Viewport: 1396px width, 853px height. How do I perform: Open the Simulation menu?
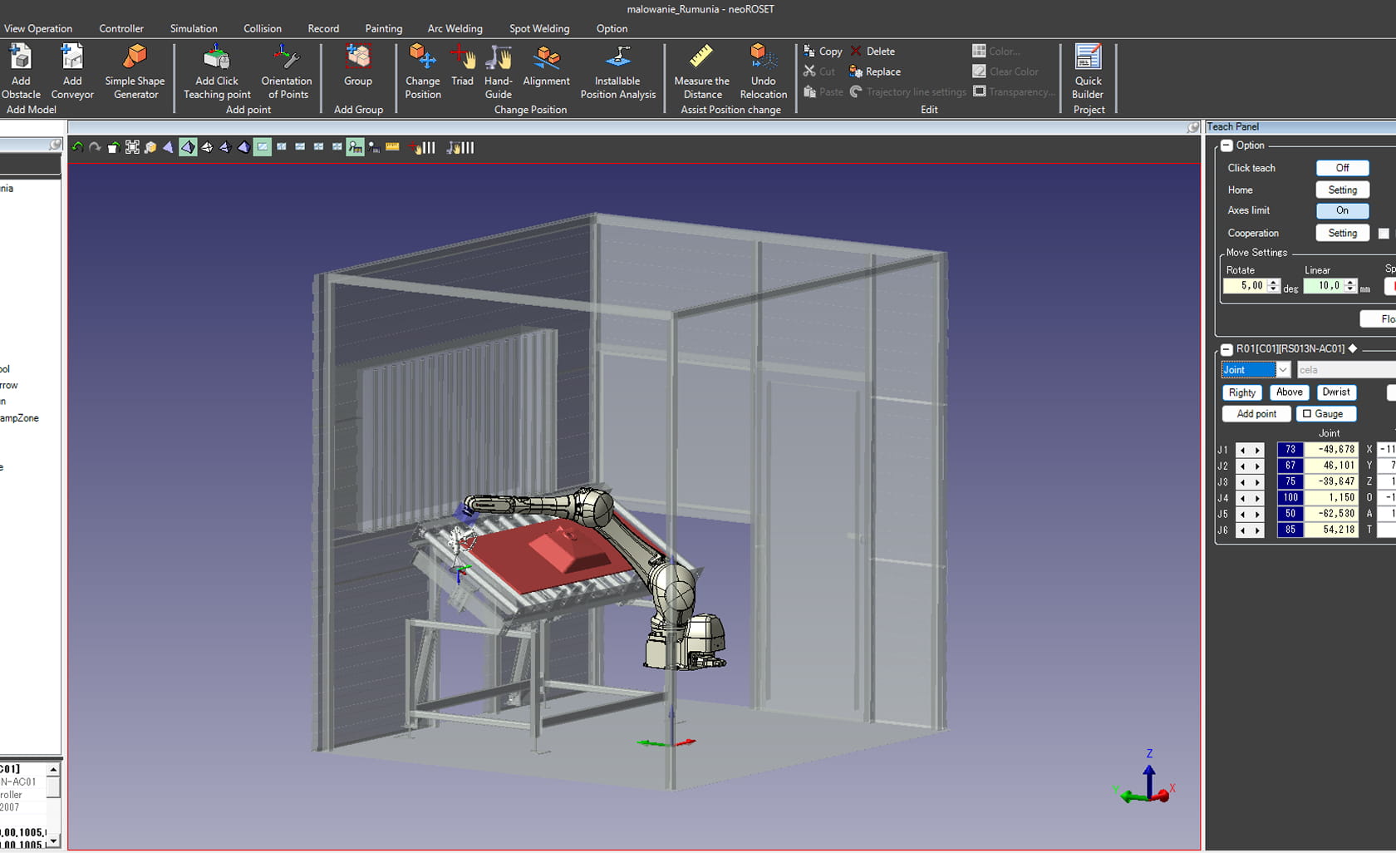[194, 28]
